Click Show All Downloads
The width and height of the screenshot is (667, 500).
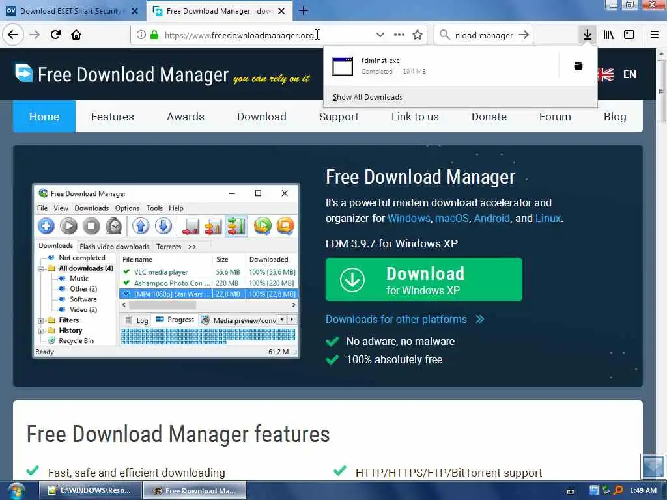(x=367, y=97)
